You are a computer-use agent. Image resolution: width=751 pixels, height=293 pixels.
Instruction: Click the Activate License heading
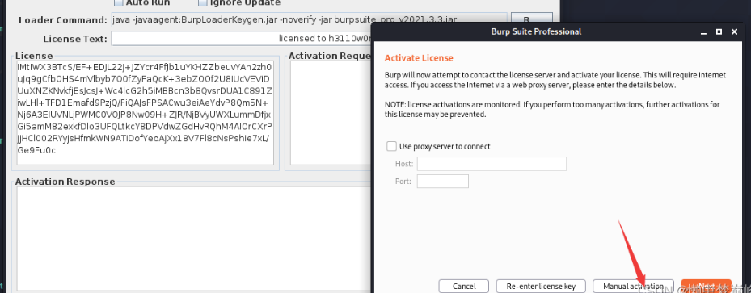pyautogui.click(x=419, y=58)
